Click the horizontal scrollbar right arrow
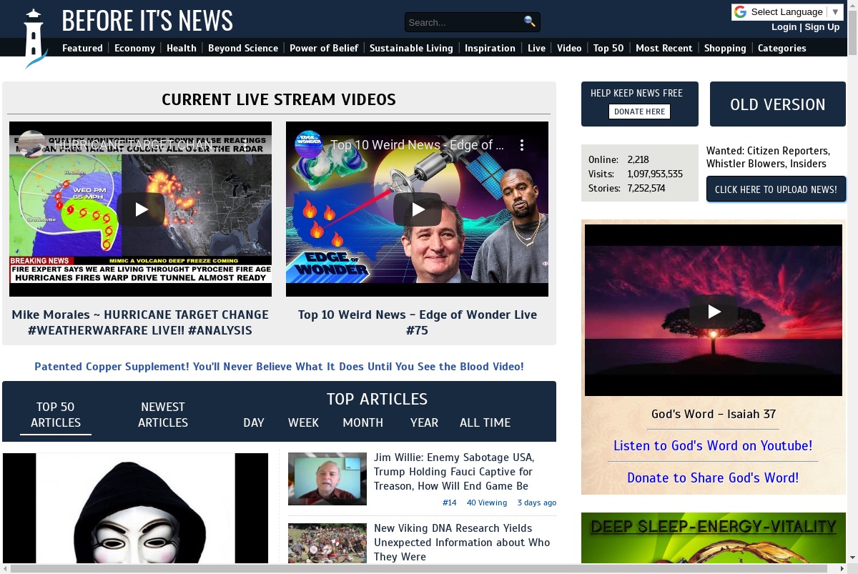Screen dimensions: 858x574 (841, 568)
